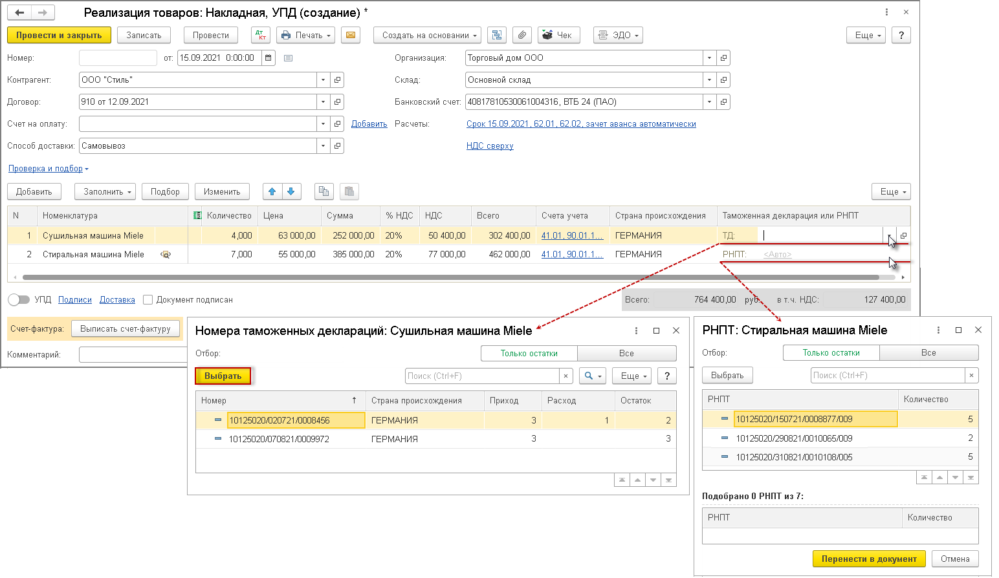This screenshot has width=999, height=578.
Task: Click the paste rows icon in table toolbar
Action: [349, 191]
